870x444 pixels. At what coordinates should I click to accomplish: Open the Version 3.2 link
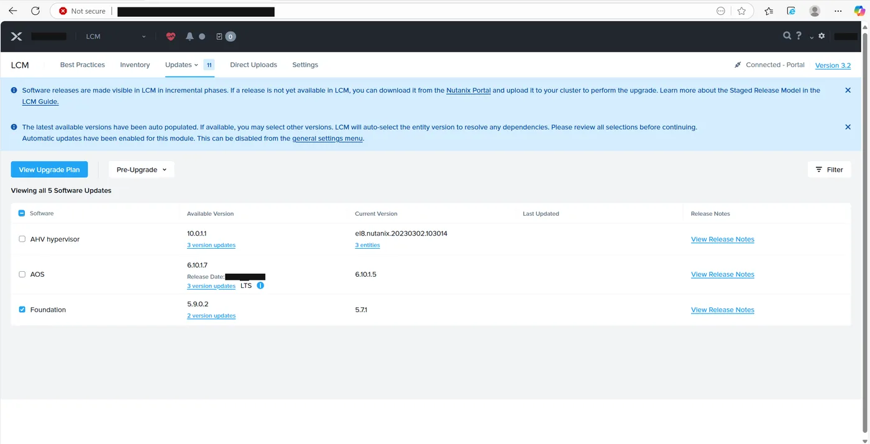[x=833, y=65]
